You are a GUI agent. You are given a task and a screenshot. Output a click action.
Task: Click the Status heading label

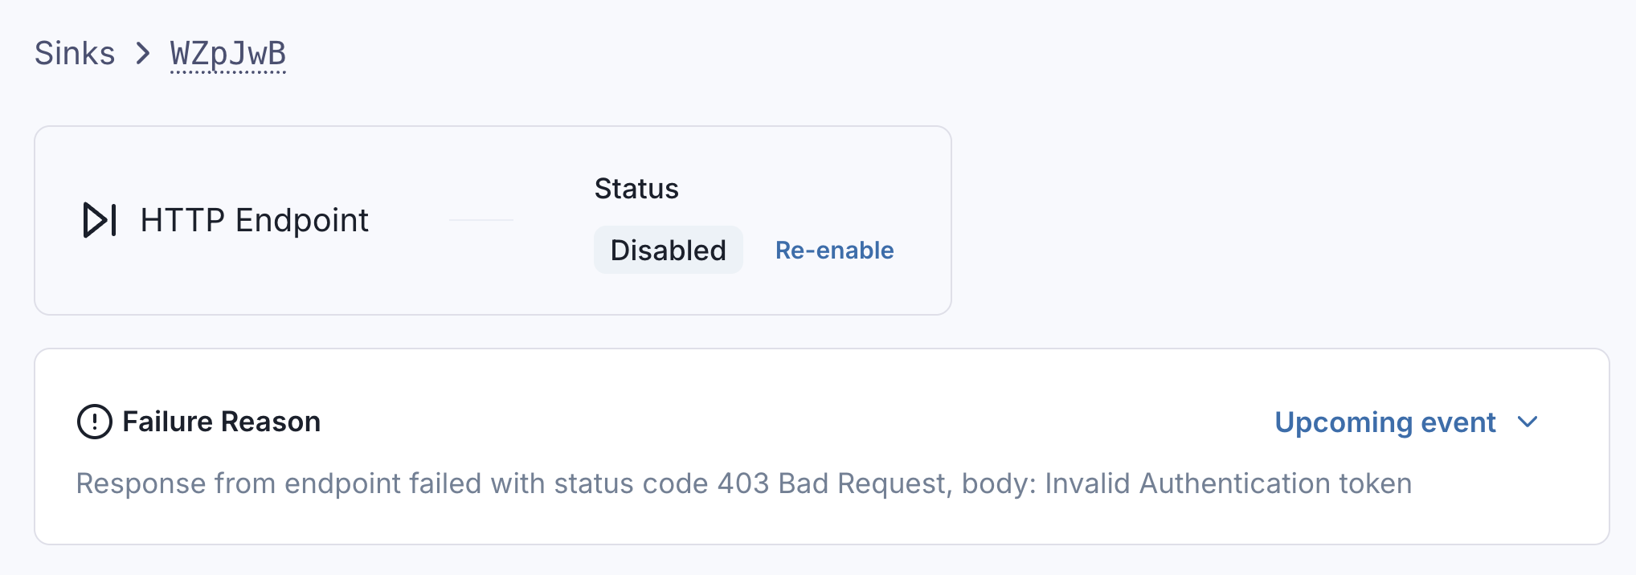[x=636, y=189]
